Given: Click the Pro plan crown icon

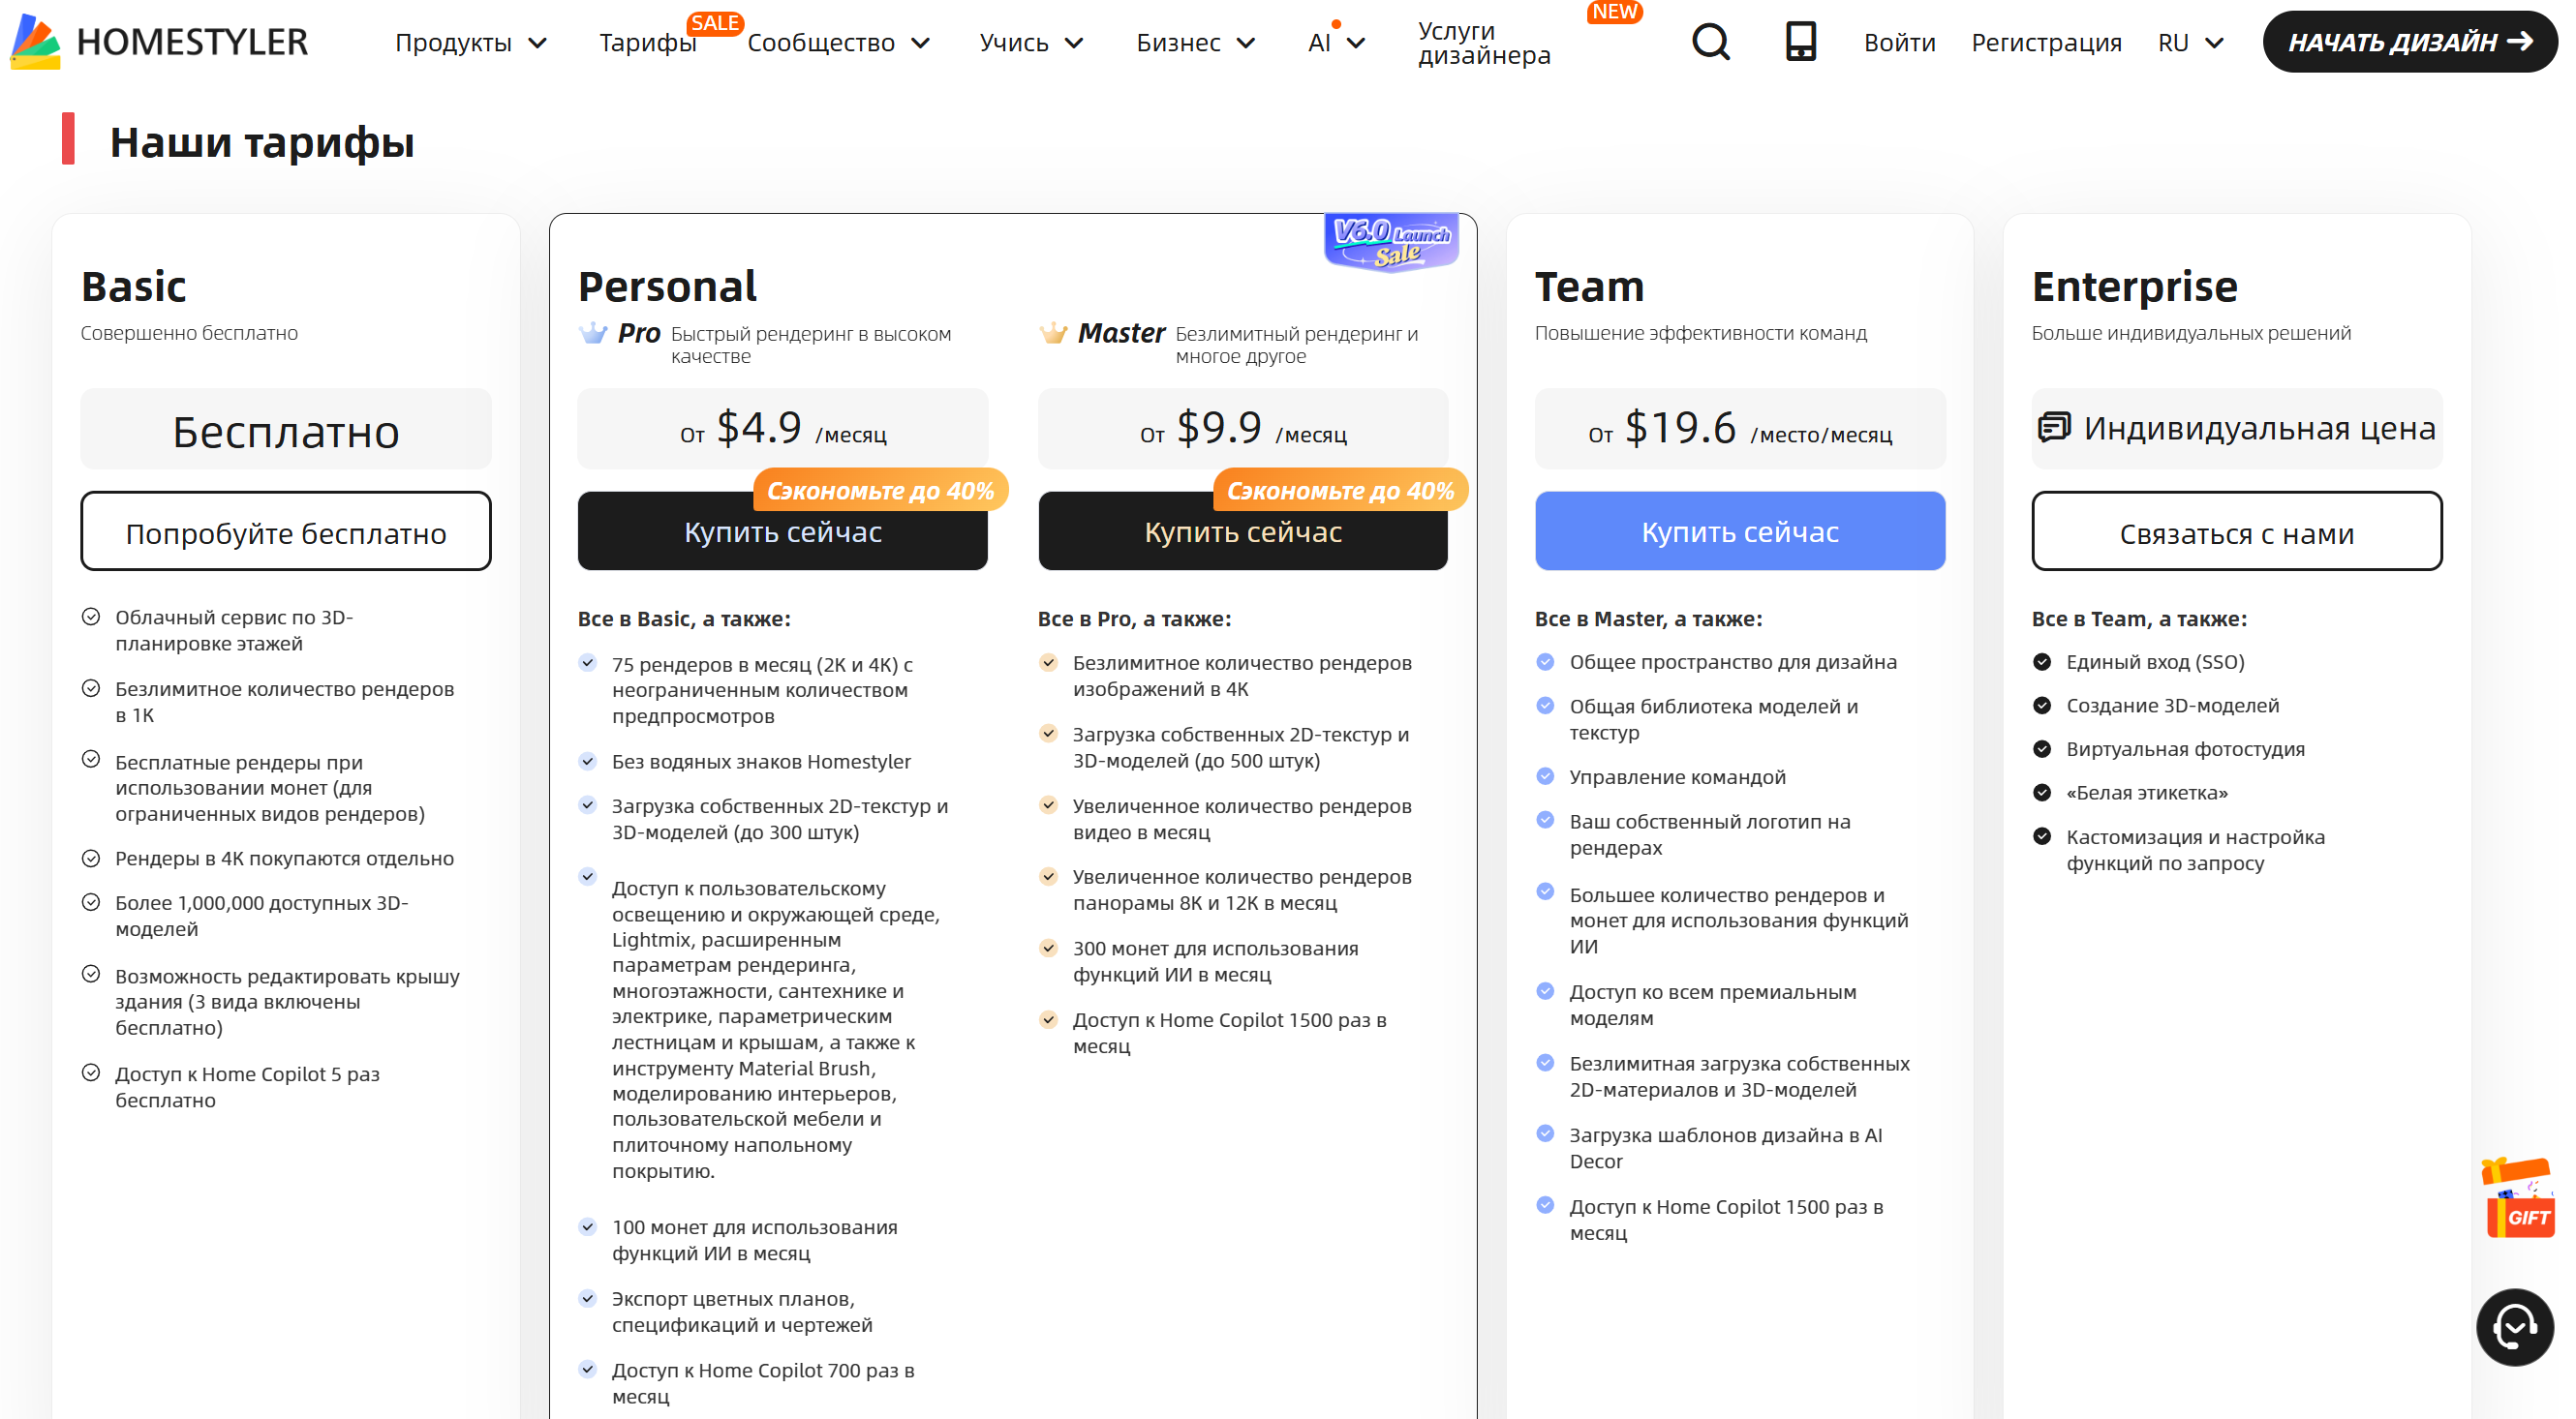Looking at the screenshot, I should 593,334.
